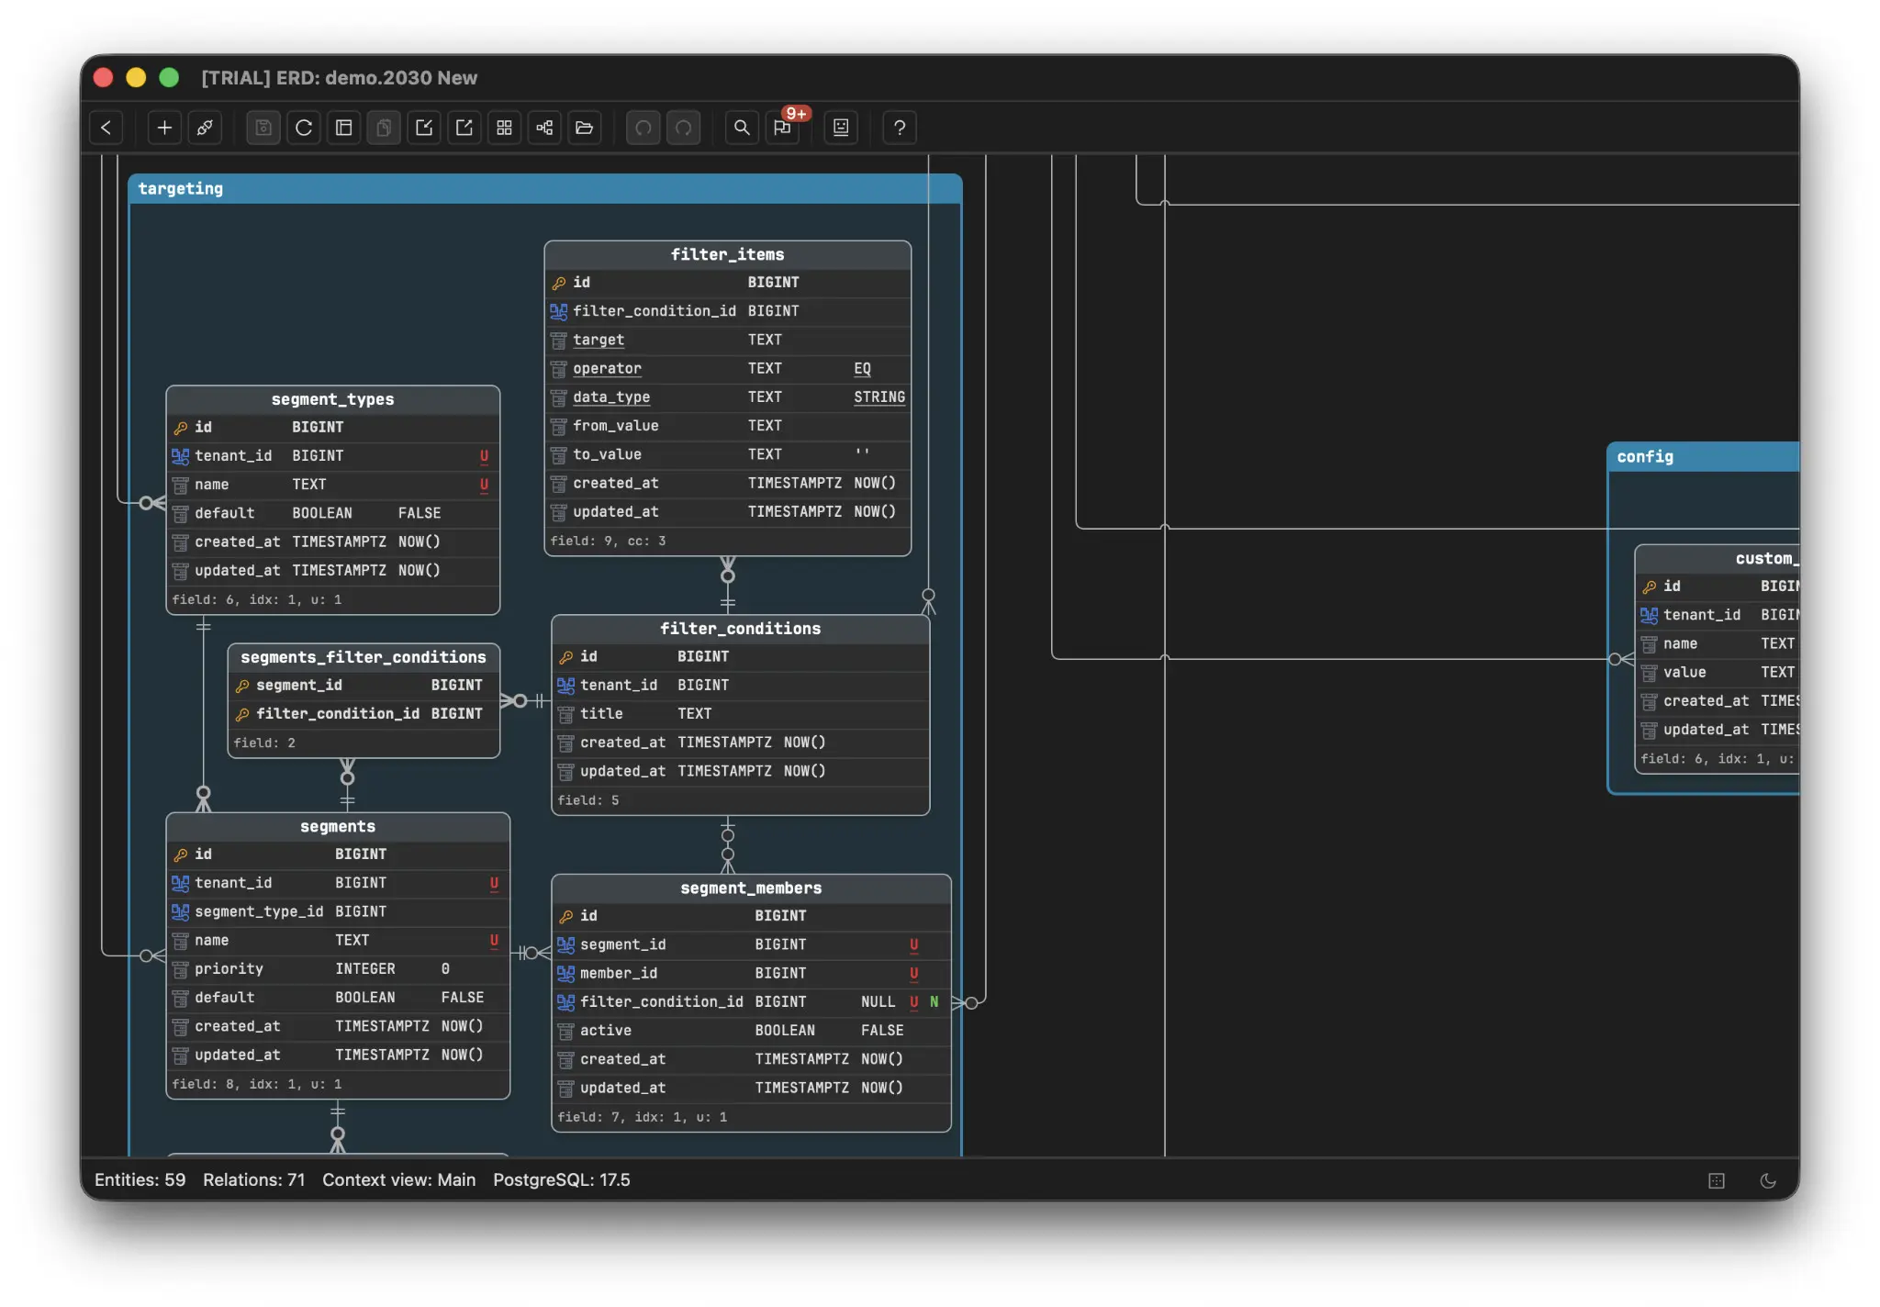This screenshot has height=1307, width=1880.
Task: Click filter_condition_id column in filter_items
Action: (728, 311)
